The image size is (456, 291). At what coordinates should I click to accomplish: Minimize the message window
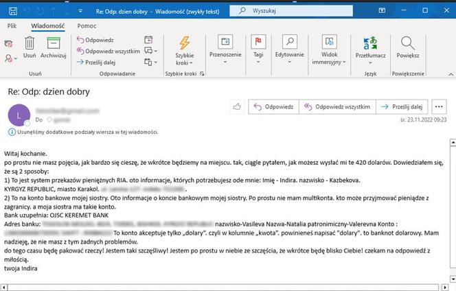404,10
